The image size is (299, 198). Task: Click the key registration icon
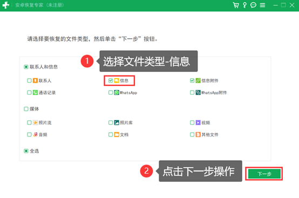pyautogui.click(x=244, y=5)
